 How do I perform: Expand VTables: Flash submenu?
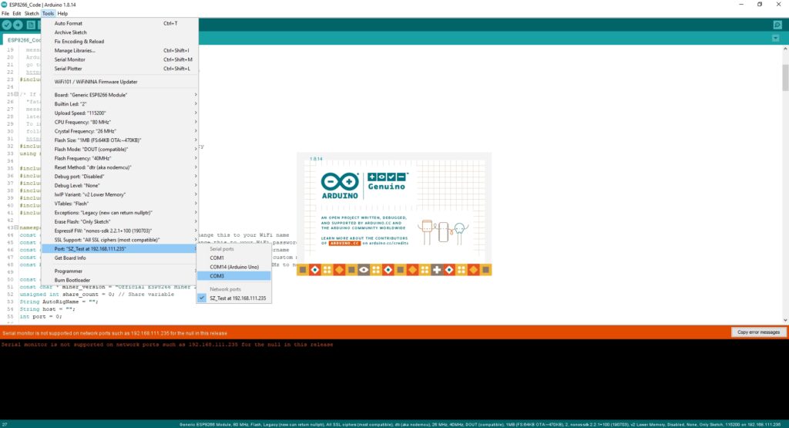click(x=119, y=204)
